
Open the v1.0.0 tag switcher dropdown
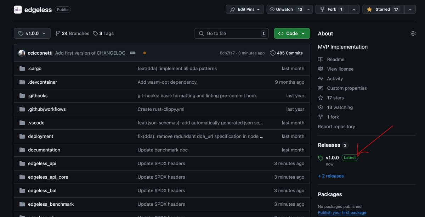(32, 33)
